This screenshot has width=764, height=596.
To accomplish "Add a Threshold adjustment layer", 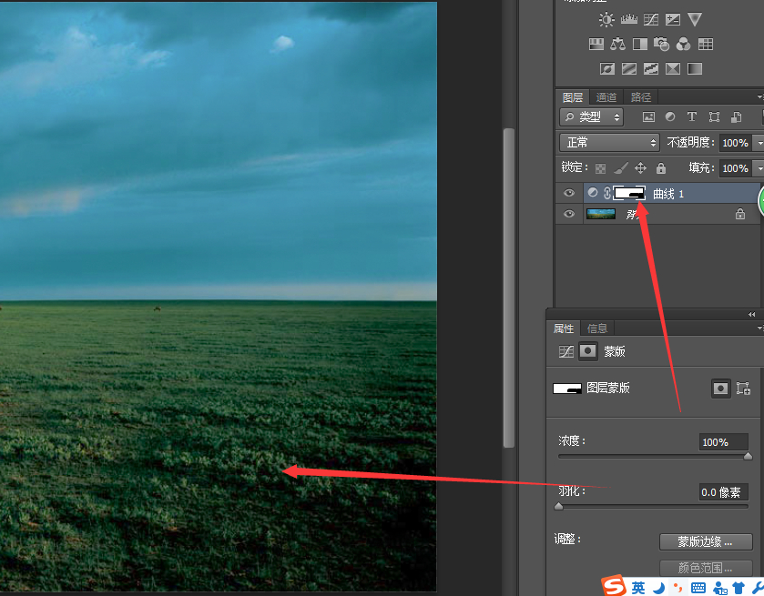I will [x=651, y=68].
